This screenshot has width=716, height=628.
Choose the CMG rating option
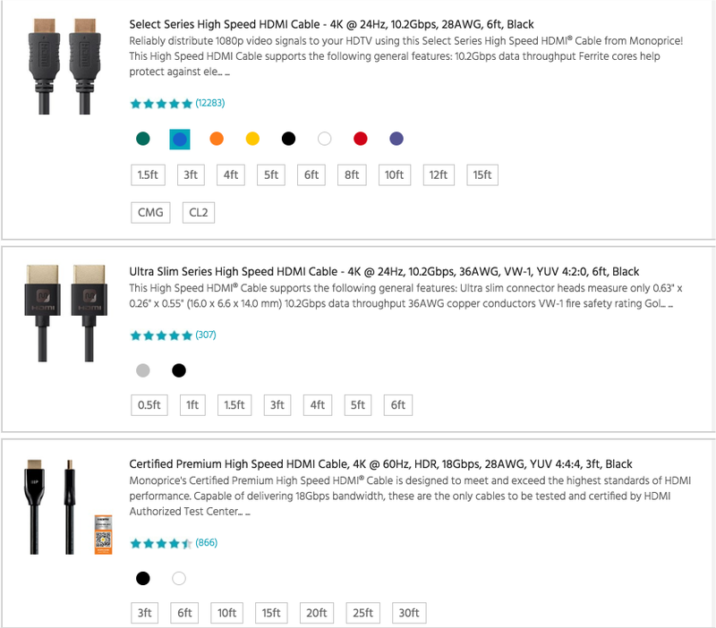tap(150, 213)
